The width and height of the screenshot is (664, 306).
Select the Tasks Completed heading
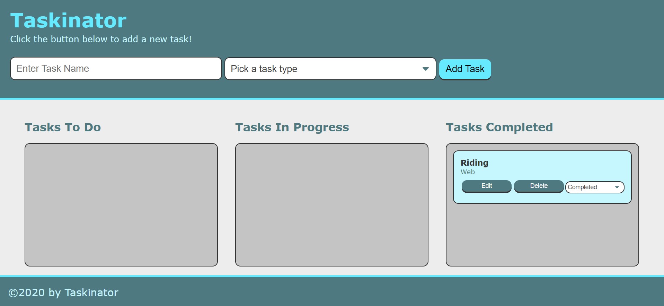coord(499,127)
